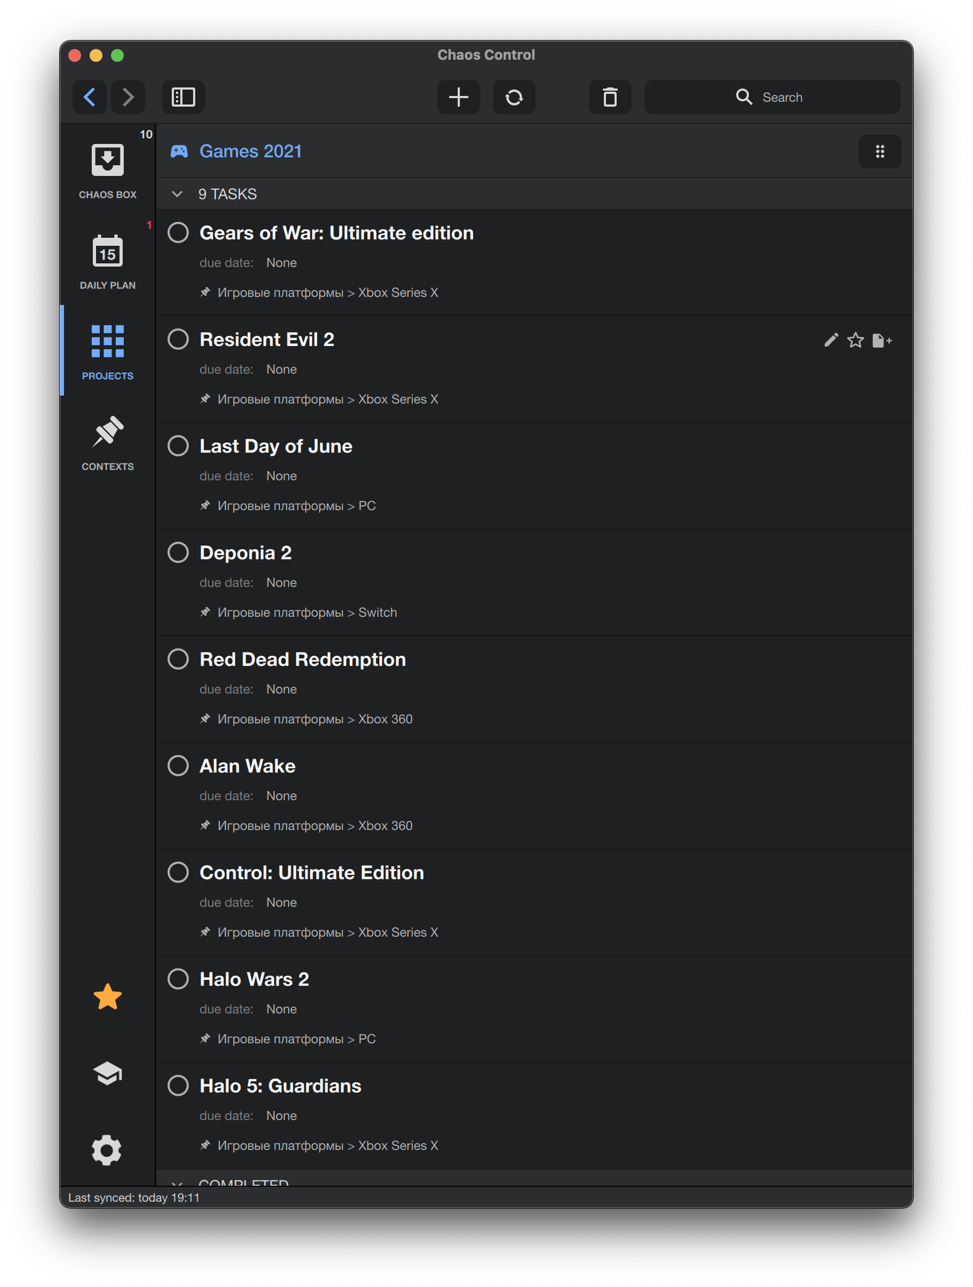Set due date for Resident Evil 2
Screen dimensions: 973x1287
click(x=282, y=369)
